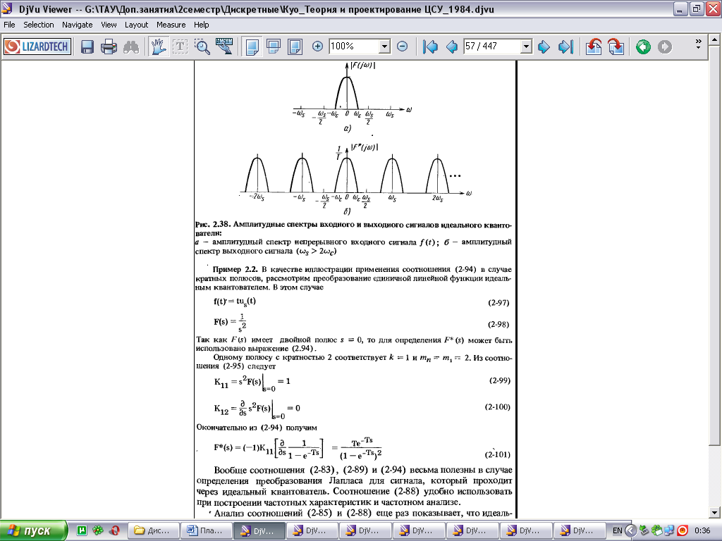Select the hand pan tool
Image resolution: width=722 pixels, height=541 pixels.
[x=158, y=46]
